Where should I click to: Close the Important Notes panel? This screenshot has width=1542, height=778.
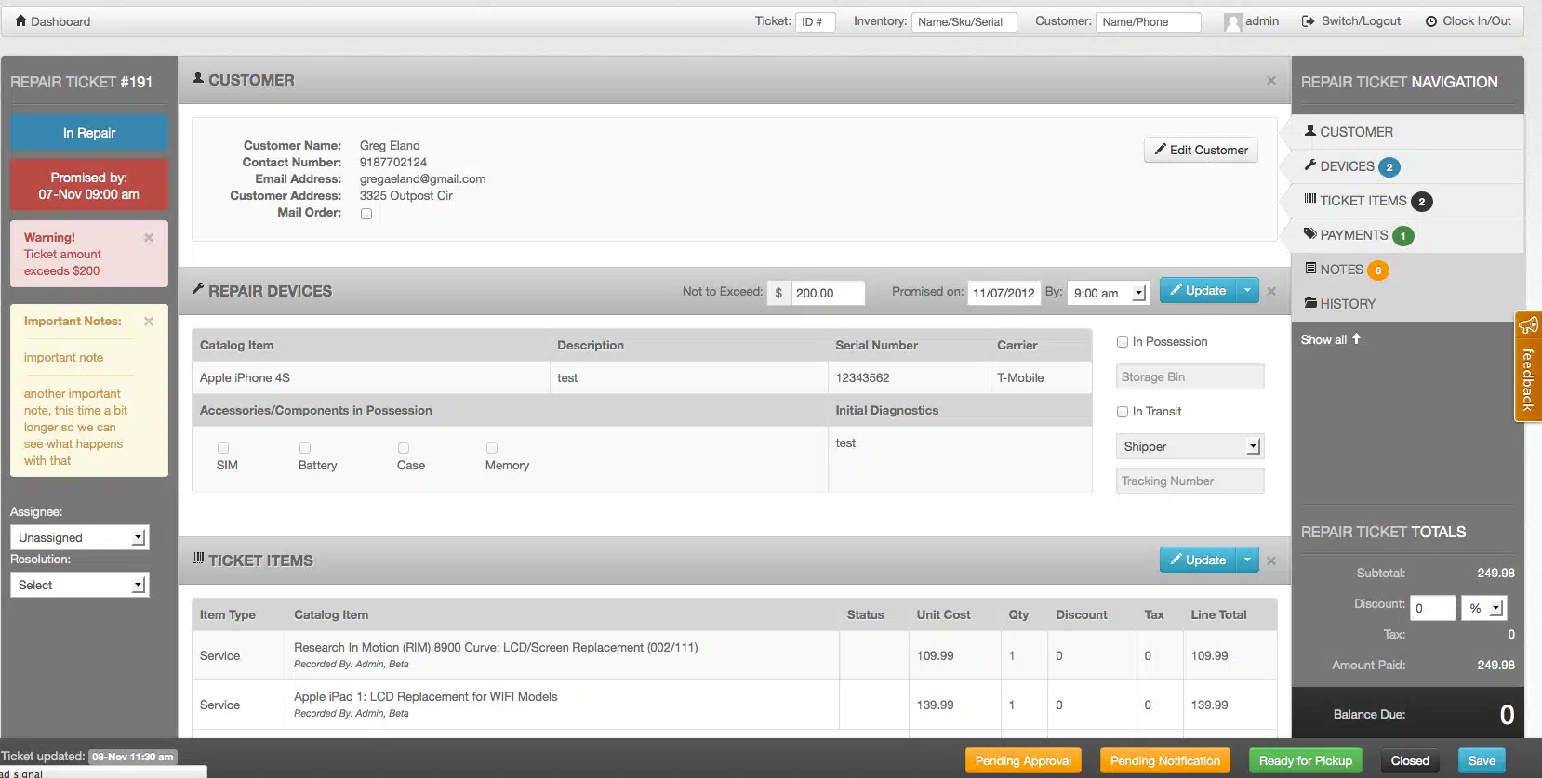149,322
